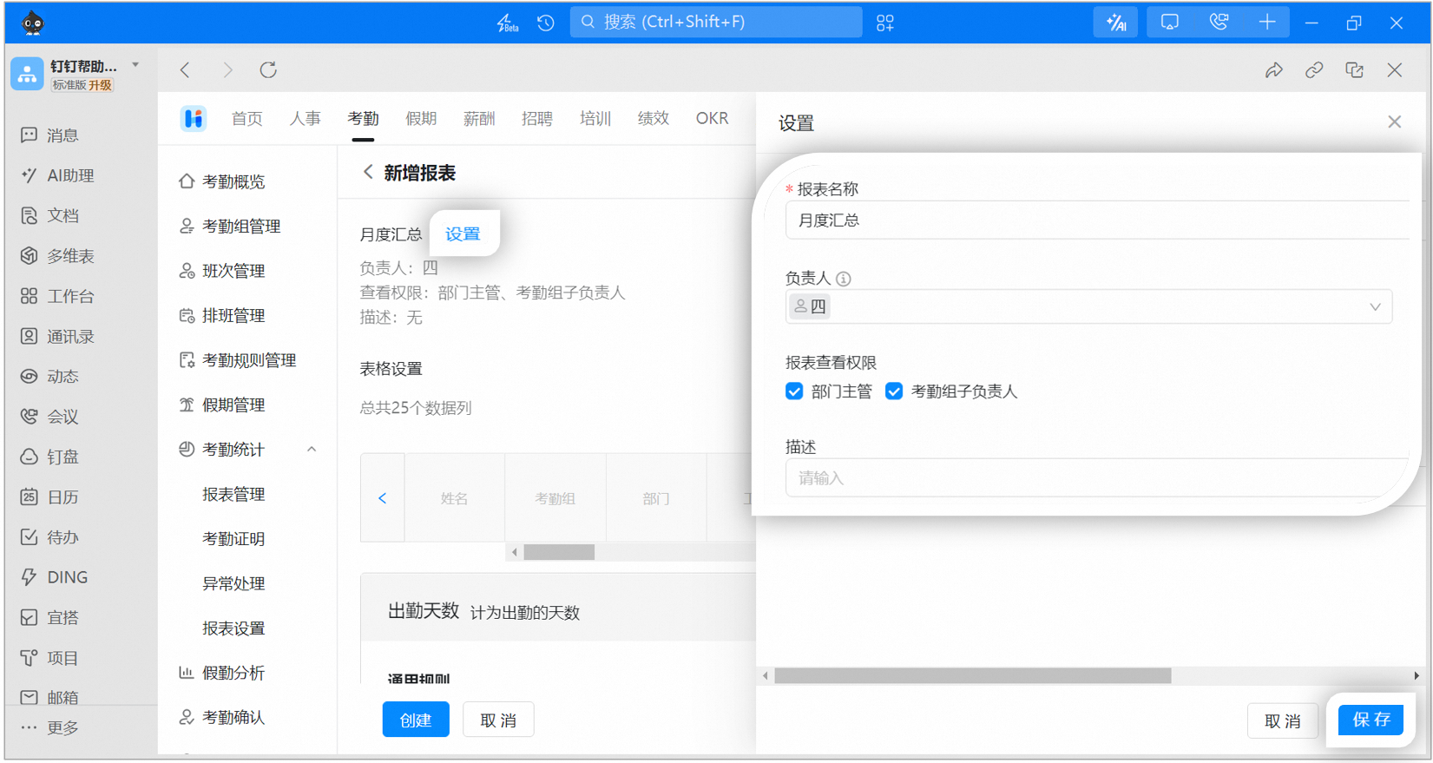Screen dimensions: 1433x763
Task: Open 文档 in the sidebar
Action: point(49,215)
